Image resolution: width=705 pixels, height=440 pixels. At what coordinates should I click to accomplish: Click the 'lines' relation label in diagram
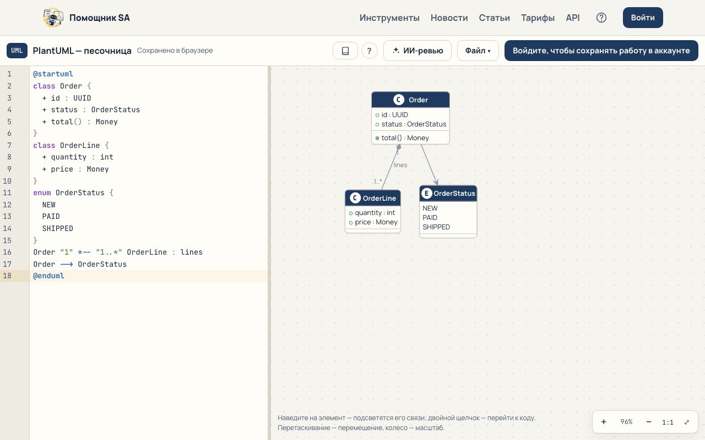tap(400, 165)
